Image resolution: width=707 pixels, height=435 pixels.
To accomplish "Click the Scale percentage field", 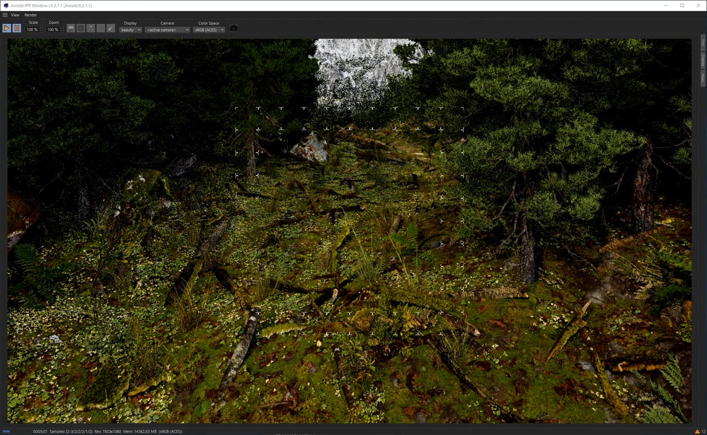I will 31,30.
